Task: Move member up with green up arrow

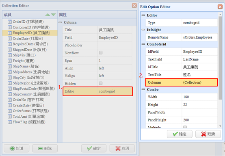Action: tap(48, 15)
